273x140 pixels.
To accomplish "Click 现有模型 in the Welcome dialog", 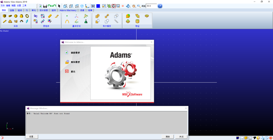I will coord(75,62).
